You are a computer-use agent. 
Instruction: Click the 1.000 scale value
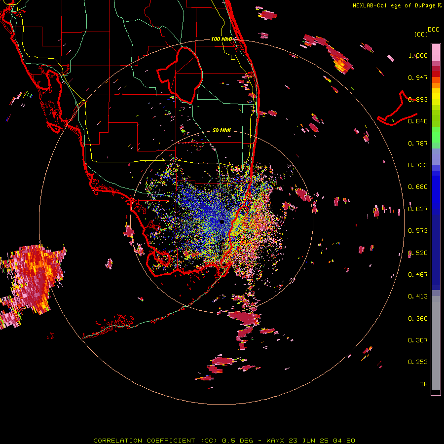pos(418,55)
